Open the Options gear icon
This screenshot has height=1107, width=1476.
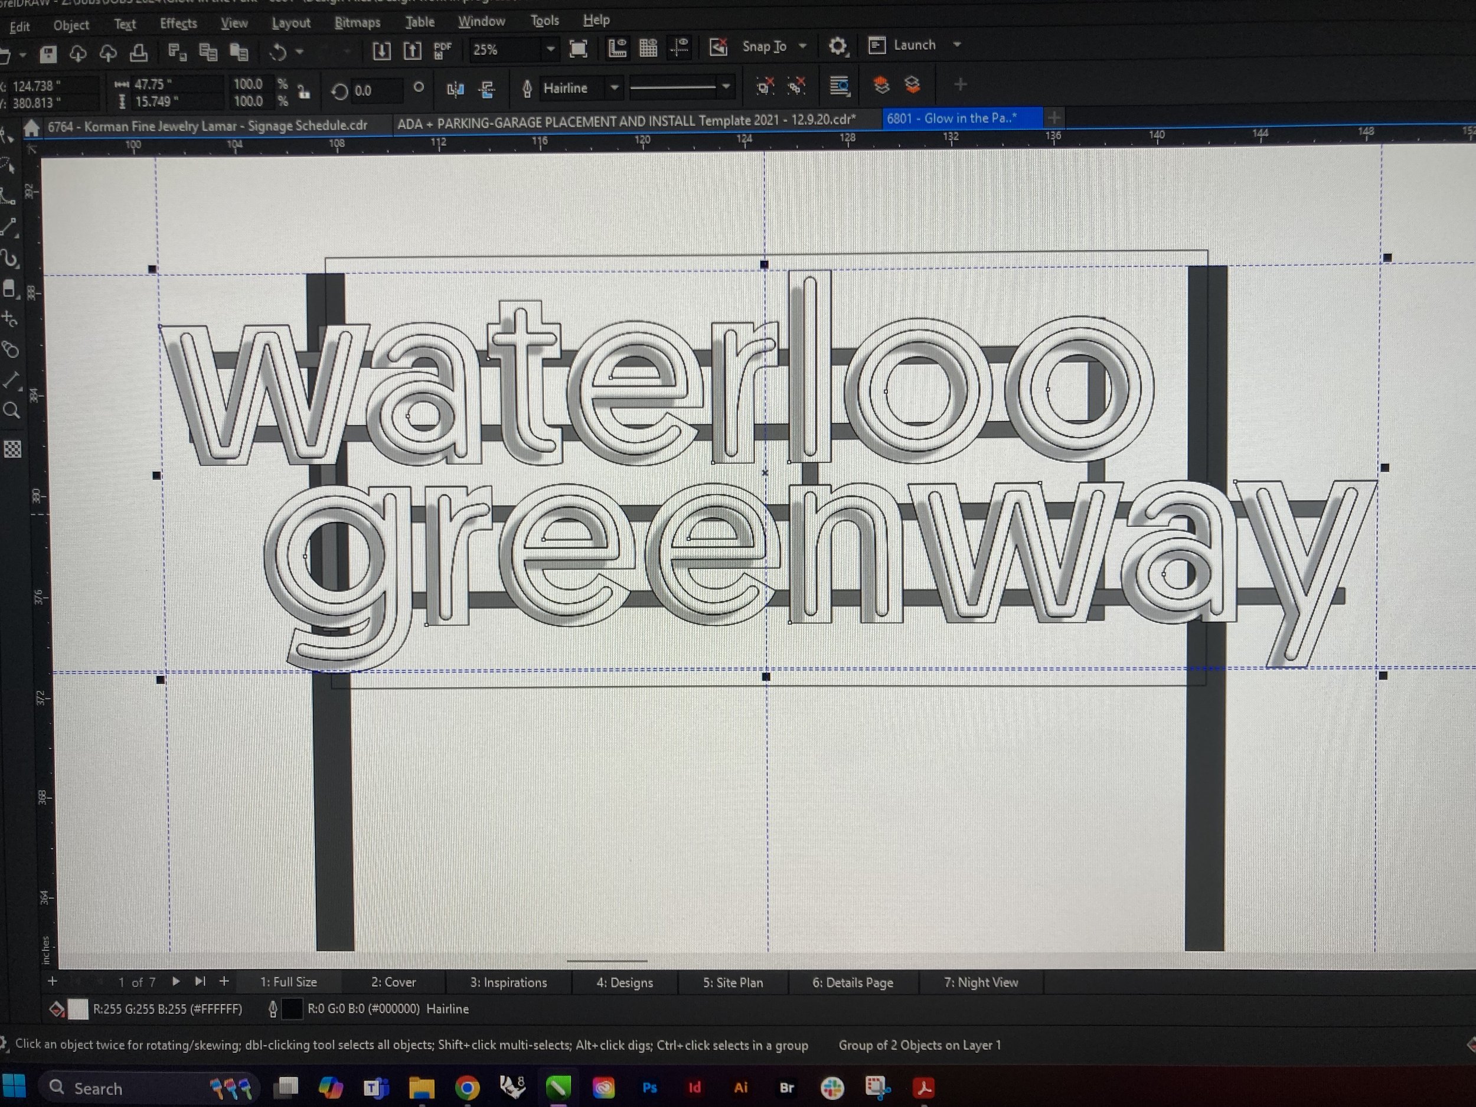click(x=837, y=46)
